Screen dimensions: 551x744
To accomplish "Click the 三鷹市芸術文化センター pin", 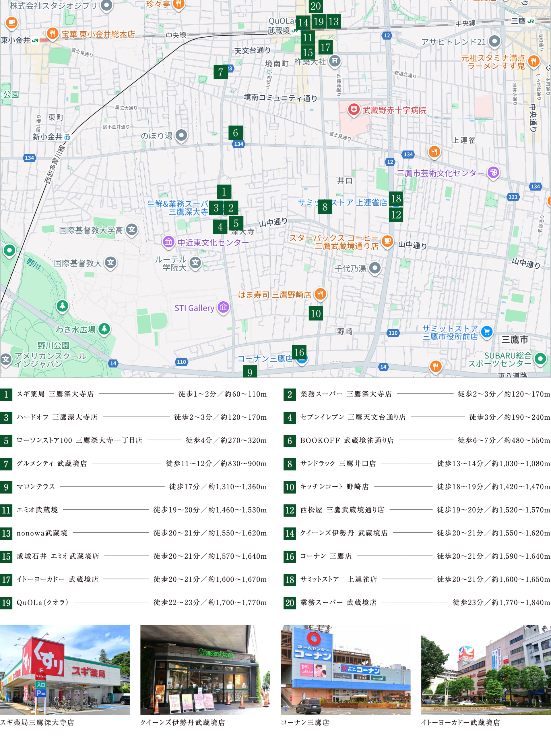I will click(x=494, y=173).
